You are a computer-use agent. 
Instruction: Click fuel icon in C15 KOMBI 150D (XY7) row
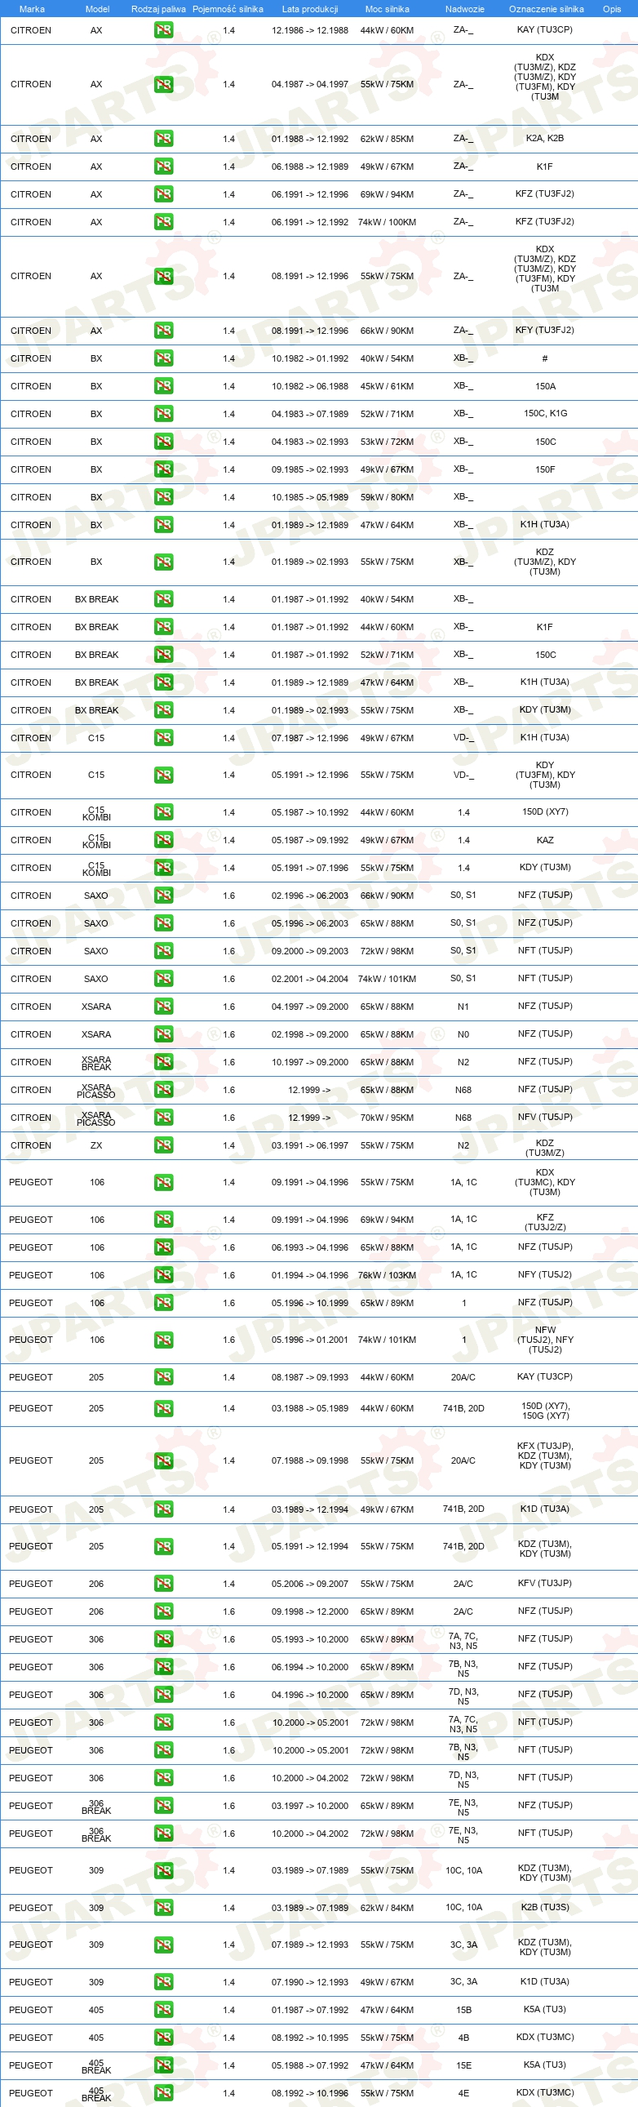tap(164, 812)
